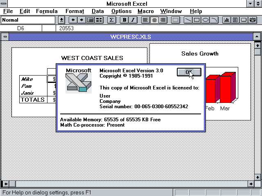This screenshot has height=196, width=262.
Task: Click the AutoSum sigma button
Action: point(112,20)
